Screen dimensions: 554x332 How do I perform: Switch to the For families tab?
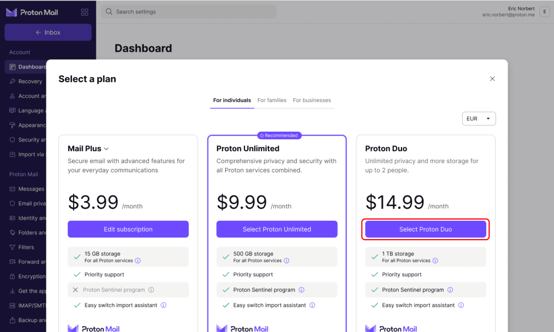[x=273, y=100]
